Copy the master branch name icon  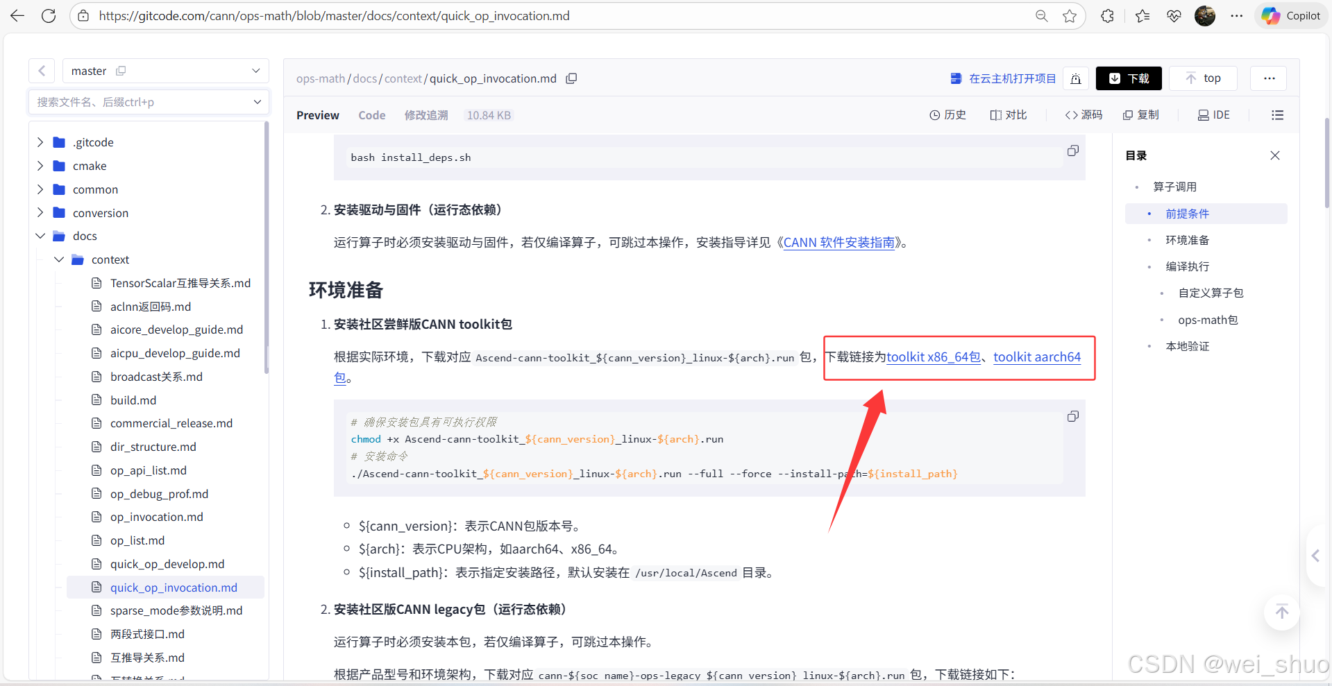pos(121,70)
